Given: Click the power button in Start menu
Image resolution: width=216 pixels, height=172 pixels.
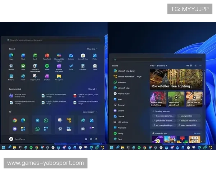Looking at the screenshot, I should [x=96, y=139].
